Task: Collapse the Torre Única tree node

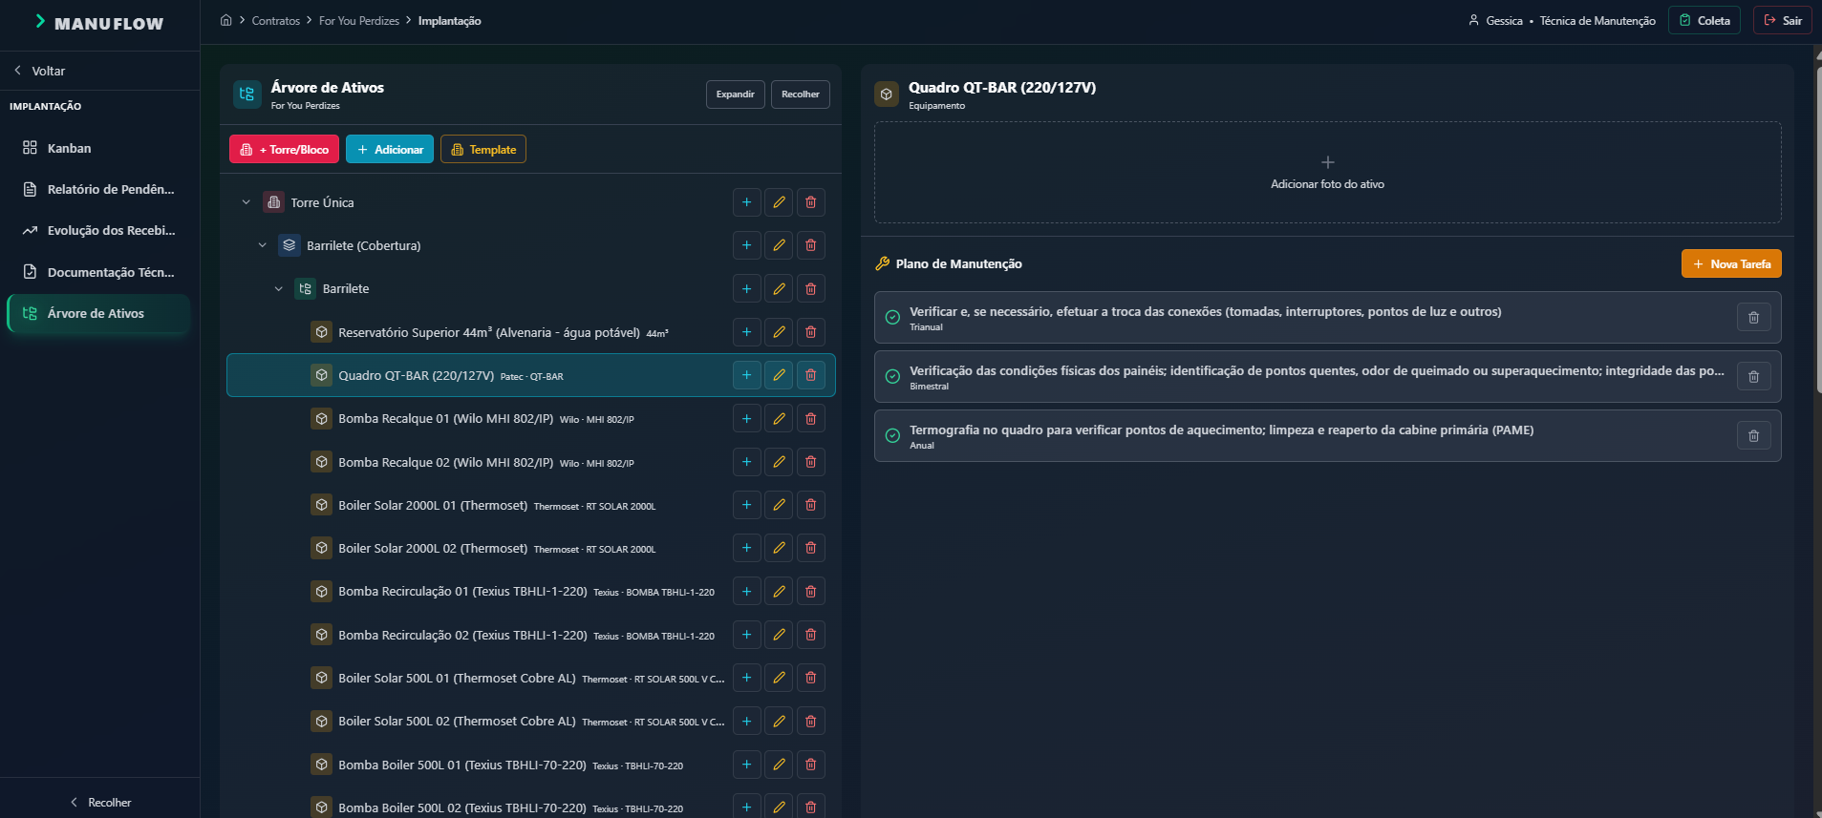Action: click(246, 202)
